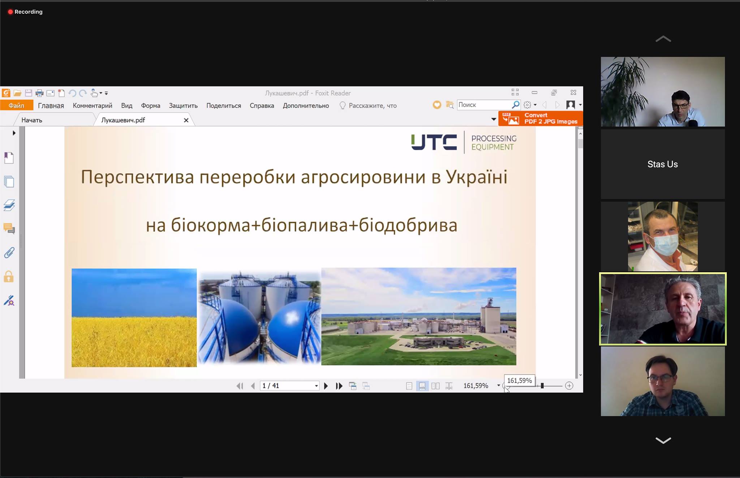Switch to the Начать tab
This screenshot has width=740, height=478.
click(x=32, y=120)
